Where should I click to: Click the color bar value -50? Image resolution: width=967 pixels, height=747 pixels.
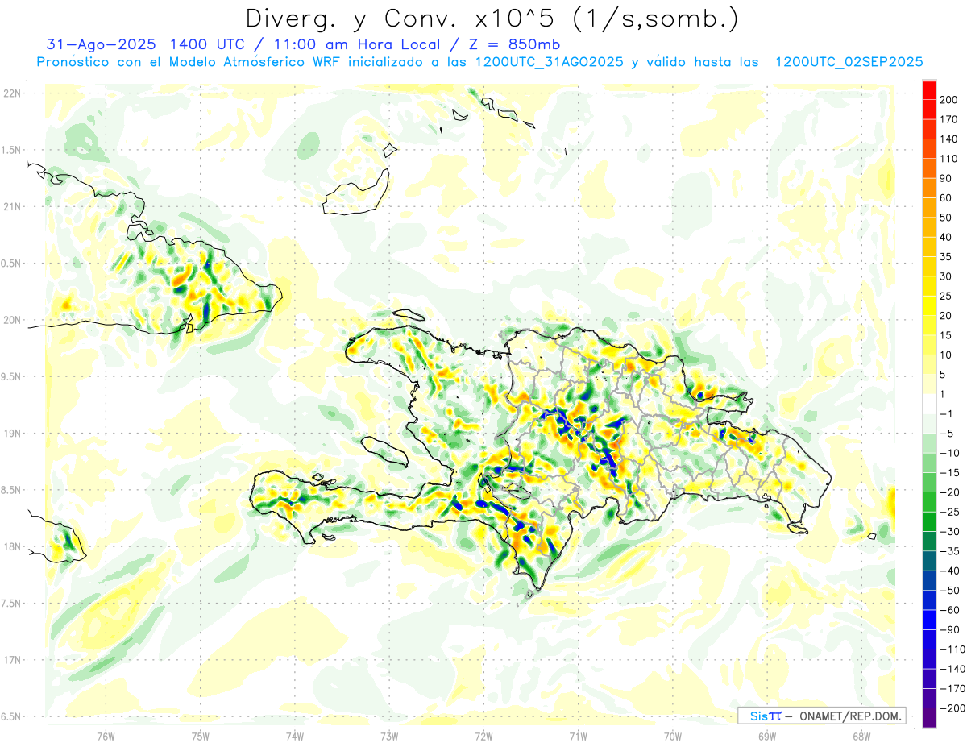pos(950,591)
